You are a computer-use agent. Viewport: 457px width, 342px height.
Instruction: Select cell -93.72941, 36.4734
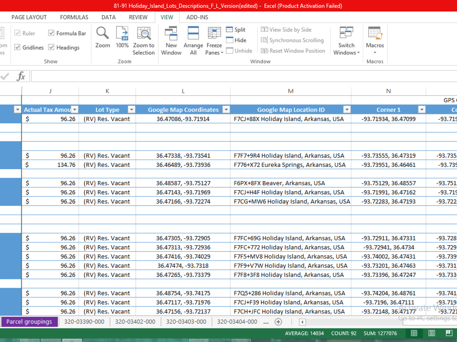pos(388,247)
